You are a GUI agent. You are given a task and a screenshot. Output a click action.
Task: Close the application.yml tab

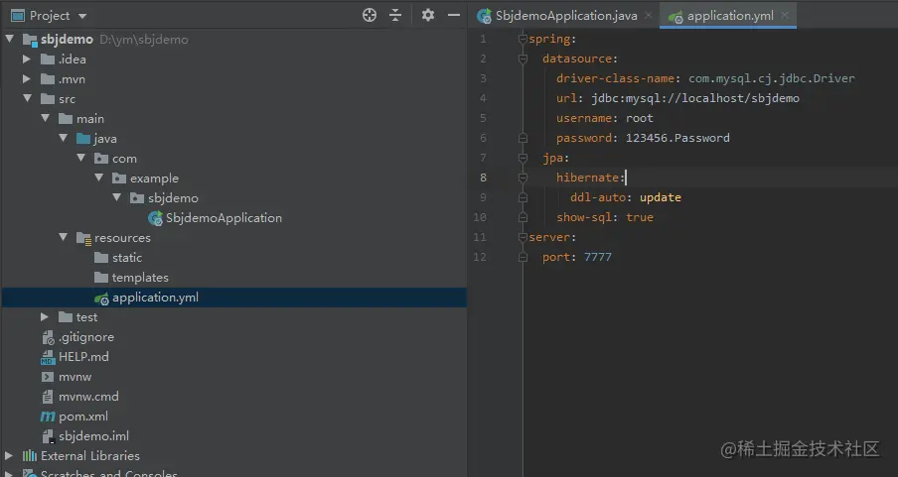785,16
